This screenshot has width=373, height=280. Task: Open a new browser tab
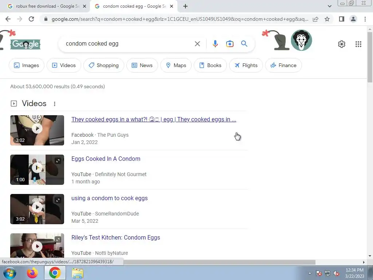[185, 7]
